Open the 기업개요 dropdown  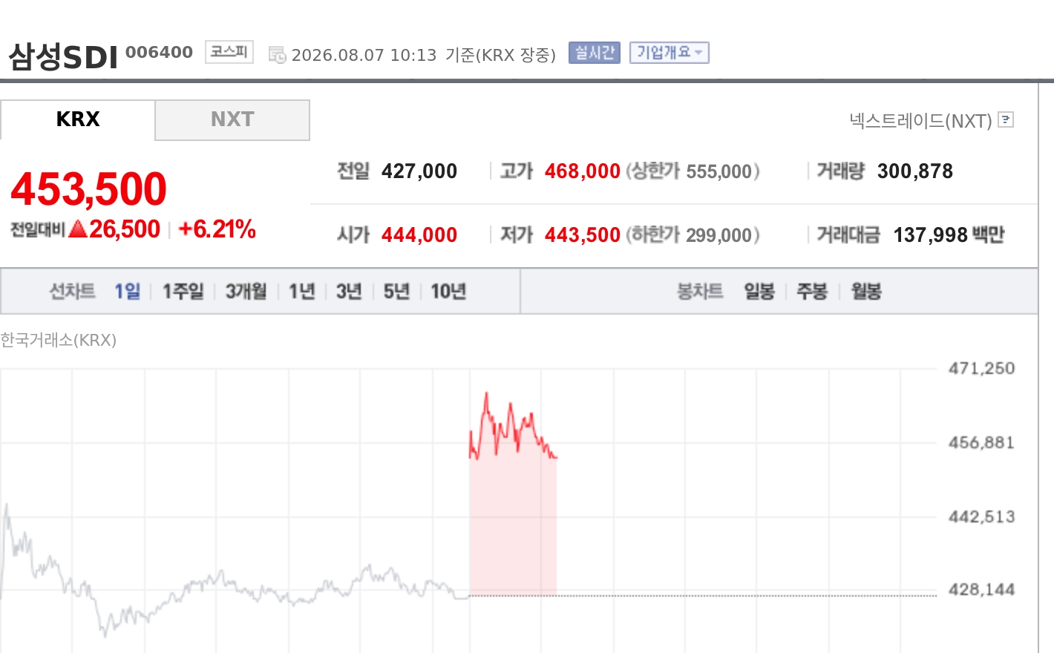tap(669, 53)
